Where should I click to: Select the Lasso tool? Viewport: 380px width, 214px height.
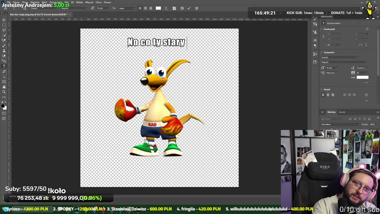click(x=4, y=30)
